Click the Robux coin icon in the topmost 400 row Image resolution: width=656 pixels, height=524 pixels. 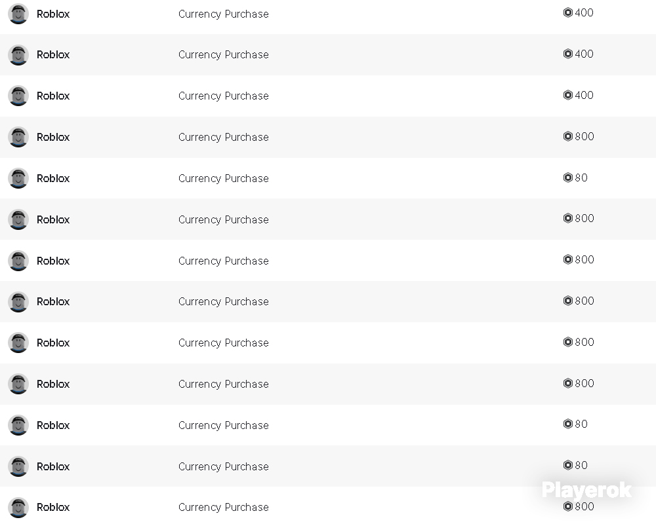pos(567,12)
